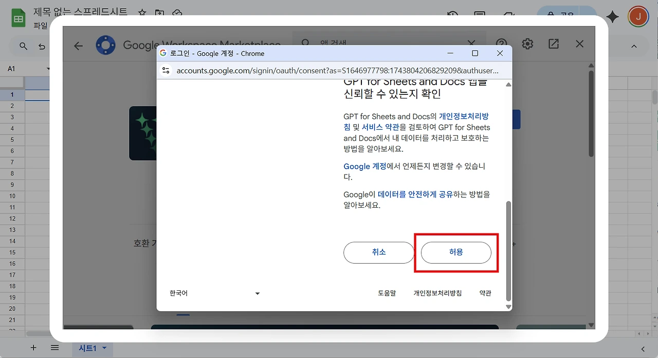Click the move-to-folder icon beside the title
The height and width of the screenshot is (358, 658).
[x=160, y=13]
